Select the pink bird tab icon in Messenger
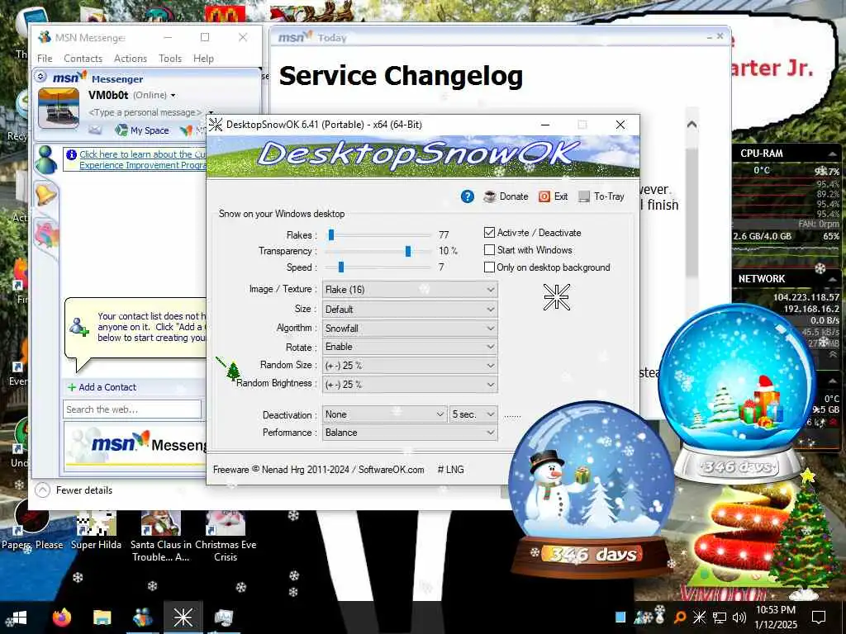Image resolution: width=846 pixels, height=634 pixels. [x=47, y=234]
